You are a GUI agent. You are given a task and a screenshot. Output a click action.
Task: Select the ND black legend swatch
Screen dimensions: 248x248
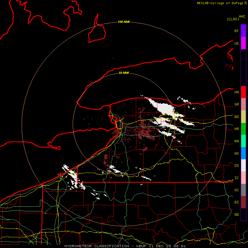click(243, 214)
